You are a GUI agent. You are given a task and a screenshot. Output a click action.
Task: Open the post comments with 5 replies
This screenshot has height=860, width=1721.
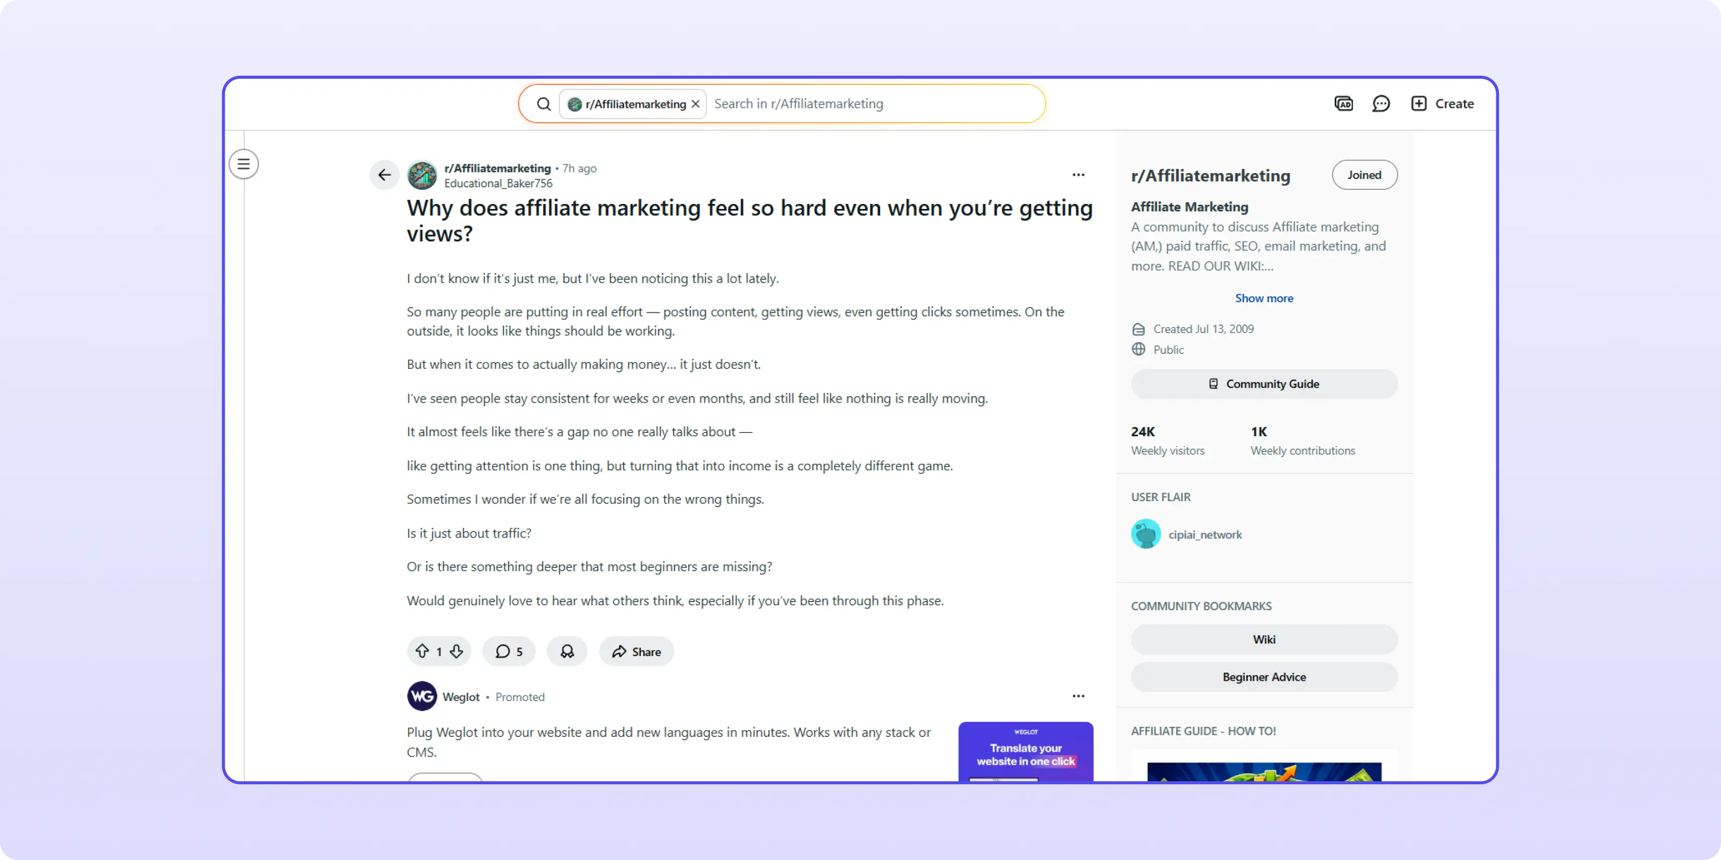pyautogui.click(x=509, y=651)
